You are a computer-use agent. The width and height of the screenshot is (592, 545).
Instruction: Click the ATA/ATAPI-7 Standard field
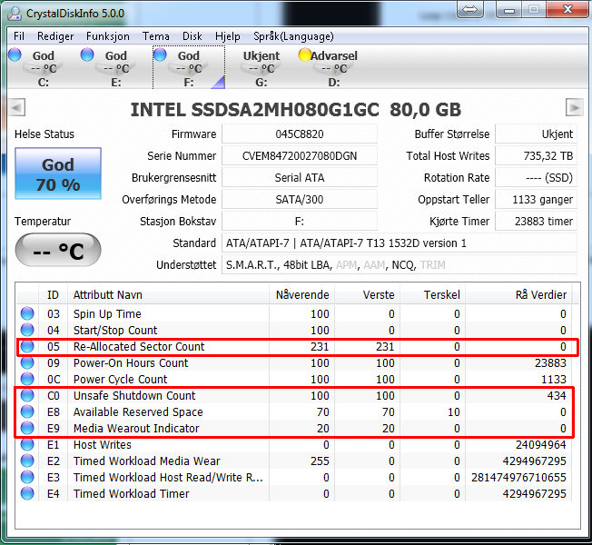(x=400, y=243)
